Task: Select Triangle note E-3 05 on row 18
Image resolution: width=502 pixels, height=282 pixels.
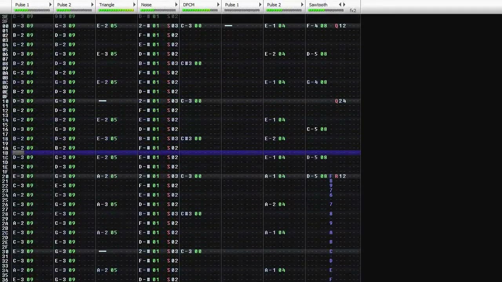Action: (x=107, y=139)
